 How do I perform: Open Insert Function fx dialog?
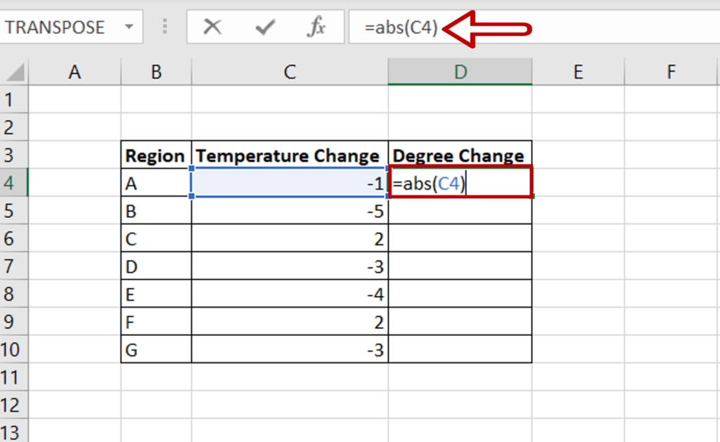316,27
